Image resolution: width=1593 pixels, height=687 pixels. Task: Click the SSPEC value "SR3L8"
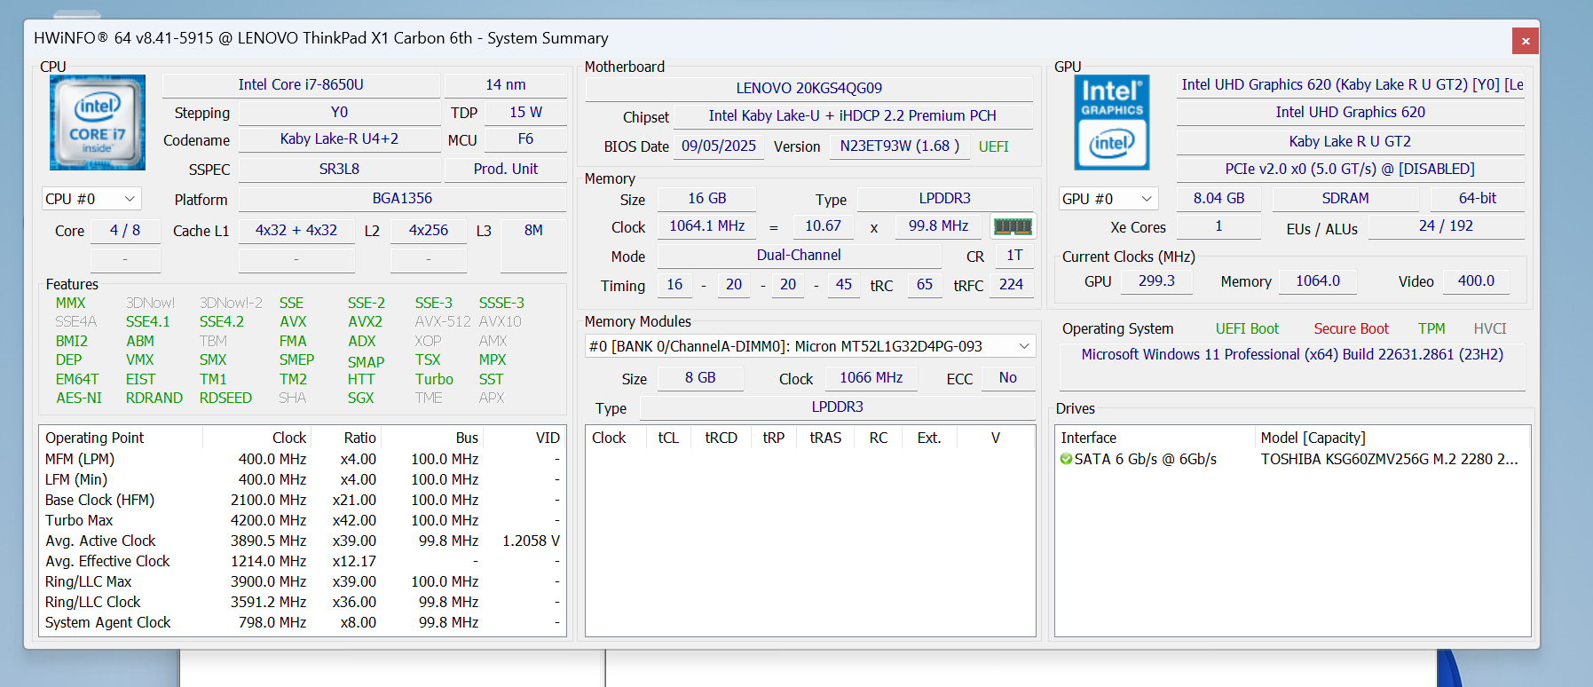339,169
